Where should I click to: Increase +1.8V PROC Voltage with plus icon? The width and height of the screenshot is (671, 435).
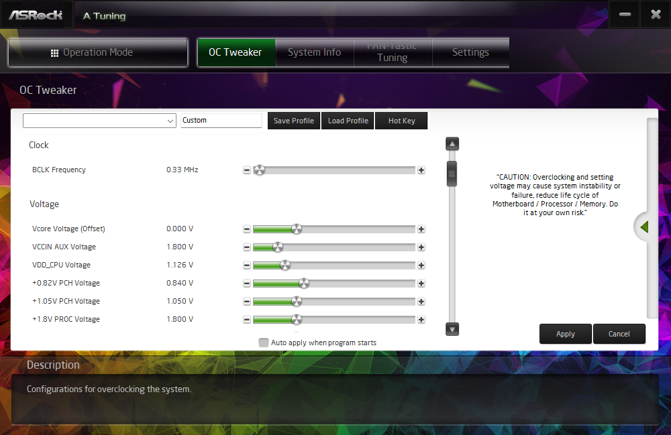[421, 320]
